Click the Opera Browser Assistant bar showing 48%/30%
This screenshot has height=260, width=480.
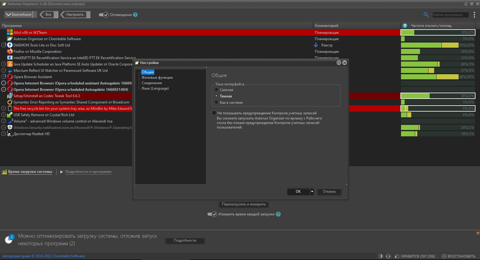tap(438, 77)
